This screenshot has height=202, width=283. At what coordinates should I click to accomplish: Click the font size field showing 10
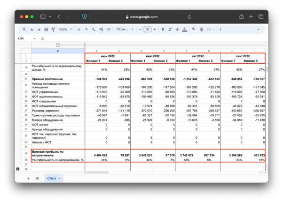coord(148,30)
